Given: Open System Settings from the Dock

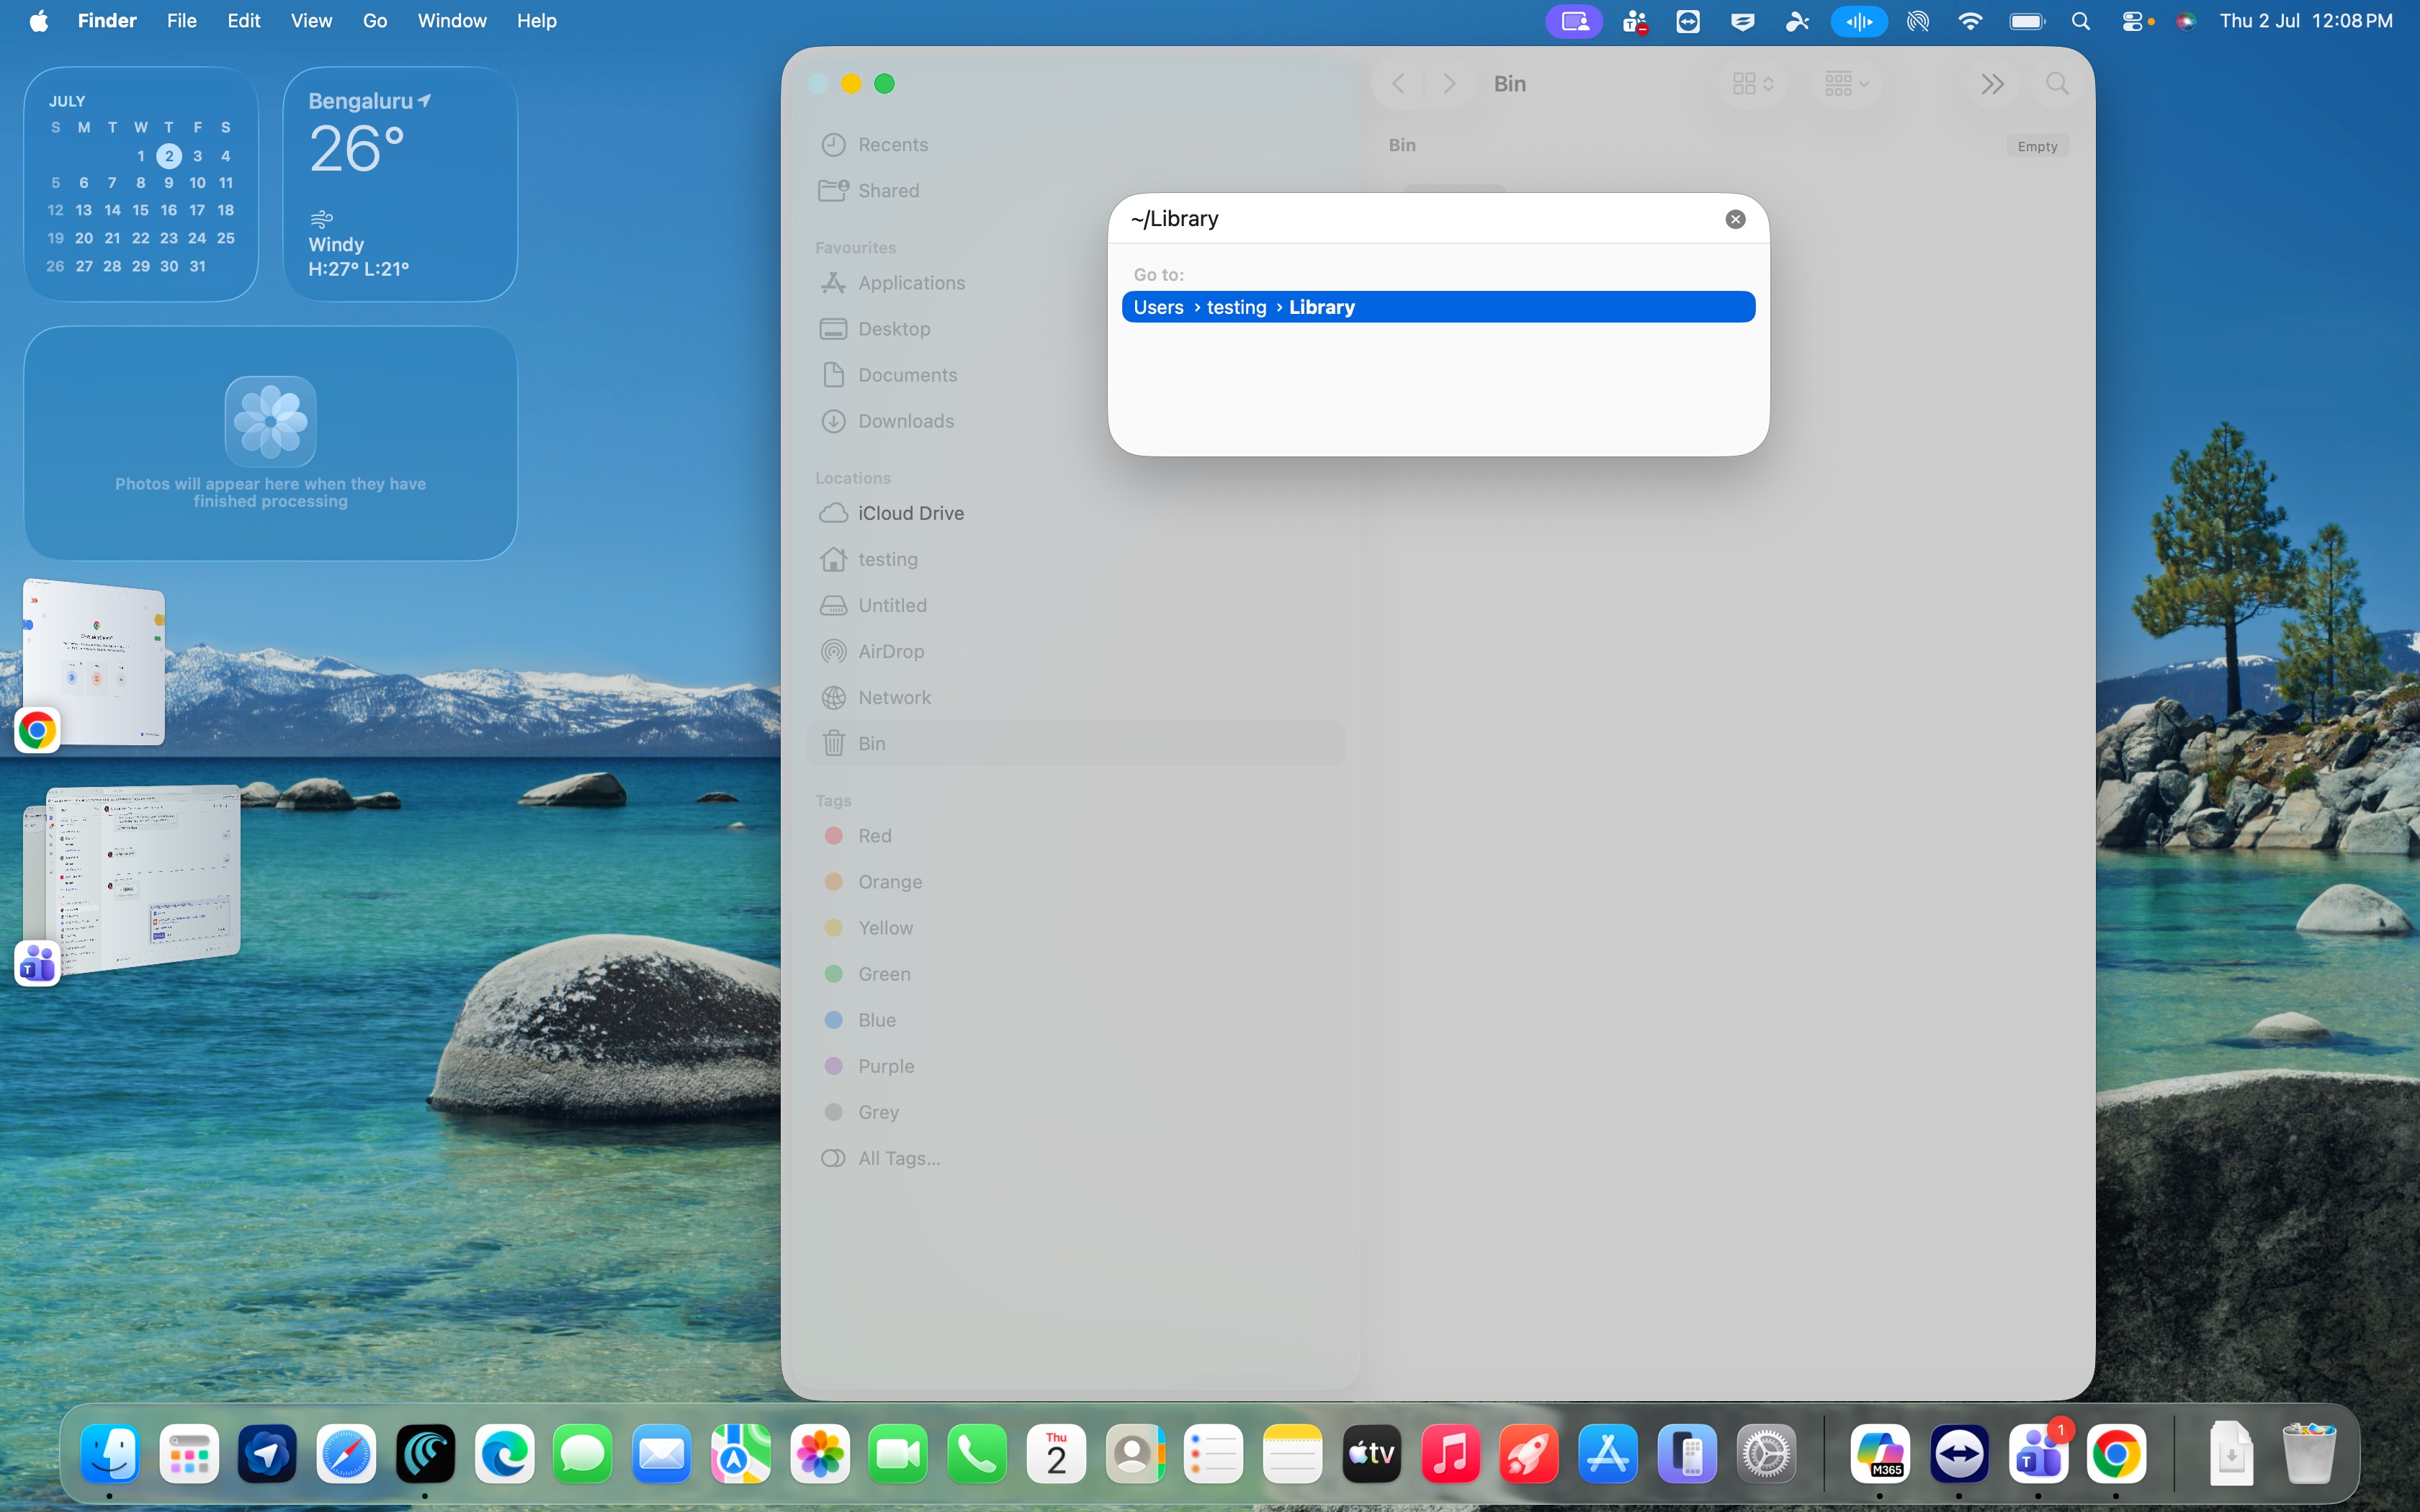Looking at the screenshot, I should (1766, 1453).
